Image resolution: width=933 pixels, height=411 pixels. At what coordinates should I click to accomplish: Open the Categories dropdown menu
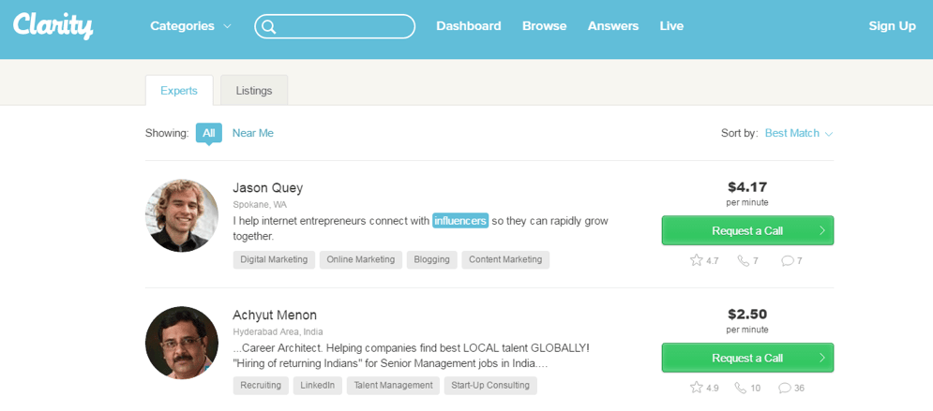pyautogui.click(x=190, y=26)
